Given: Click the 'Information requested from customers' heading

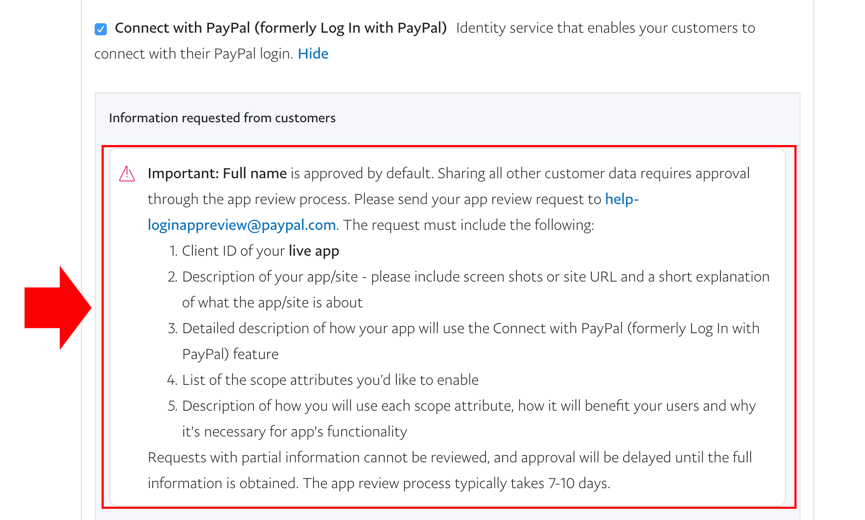Looking at the screenshot, I should pyautogui.click(x=222, y=118).
